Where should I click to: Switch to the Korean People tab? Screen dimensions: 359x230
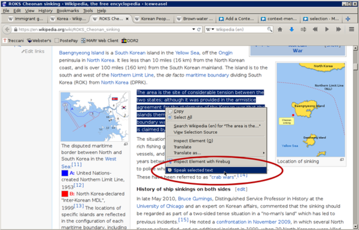click(x=153, y=19)
